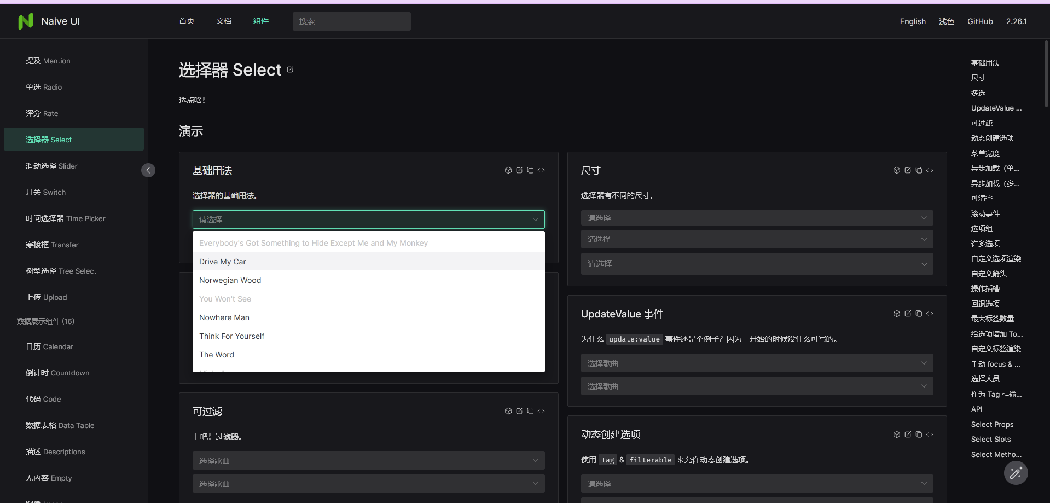1050x503 pixels.
Task: Click edit icon beside the 选择器 Select title
Action: pyautogui.click(x=290, y=70)
